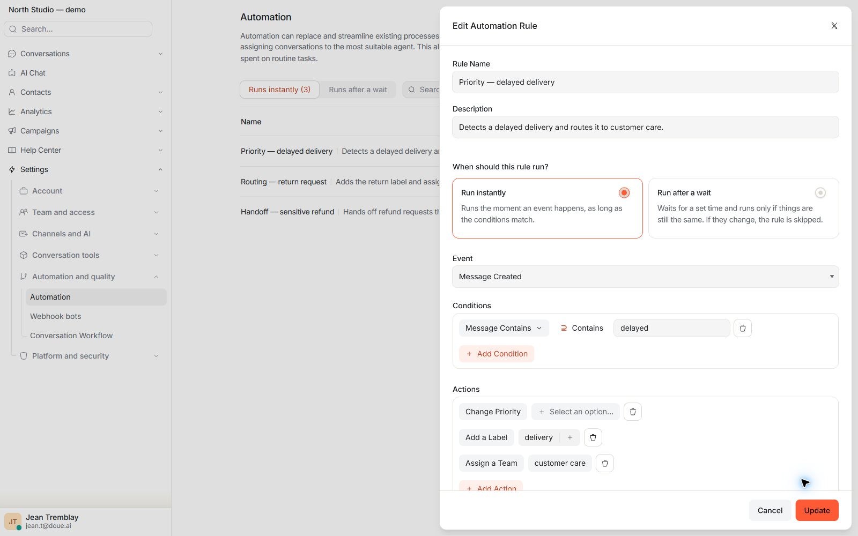The width and height of the screenshot is (858, 536).
Task: Click the Account icon under Settings
Action: click(x=24, y=191)
